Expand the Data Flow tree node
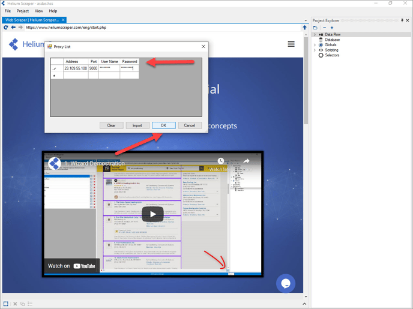This screenshot has height=309, width=413. click(315, 35)
